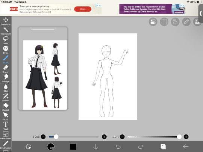Click the reference window drag handle

[43, 30]
